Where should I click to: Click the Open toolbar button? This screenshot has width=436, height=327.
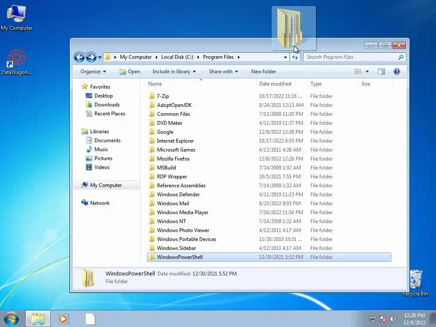(129, 72)
